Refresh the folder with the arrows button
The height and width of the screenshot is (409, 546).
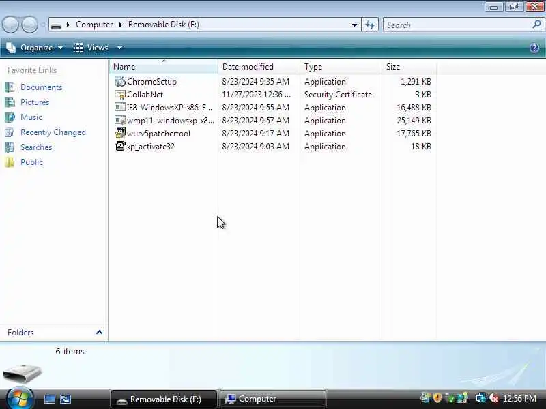point(370,25)
